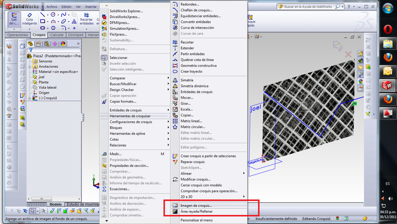The image size is (397, 224).
Task: Switch to the Operaciones tab
Action: (17, 35)
